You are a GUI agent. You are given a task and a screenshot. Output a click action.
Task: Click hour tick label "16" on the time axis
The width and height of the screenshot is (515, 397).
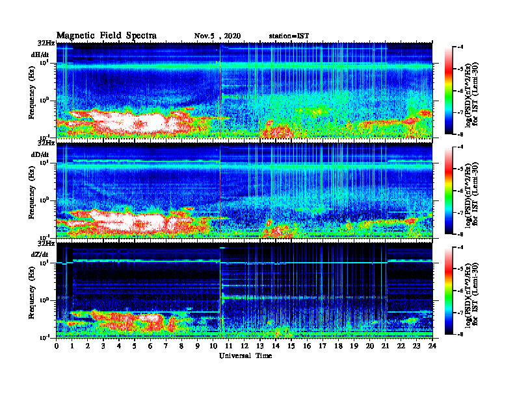307,346
